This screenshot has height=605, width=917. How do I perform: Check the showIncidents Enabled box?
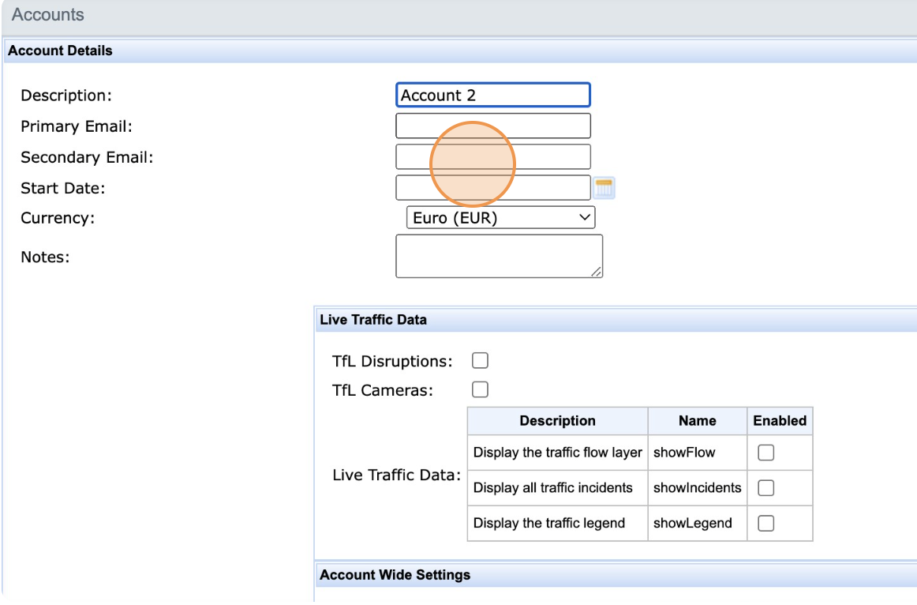click(765, 488)
